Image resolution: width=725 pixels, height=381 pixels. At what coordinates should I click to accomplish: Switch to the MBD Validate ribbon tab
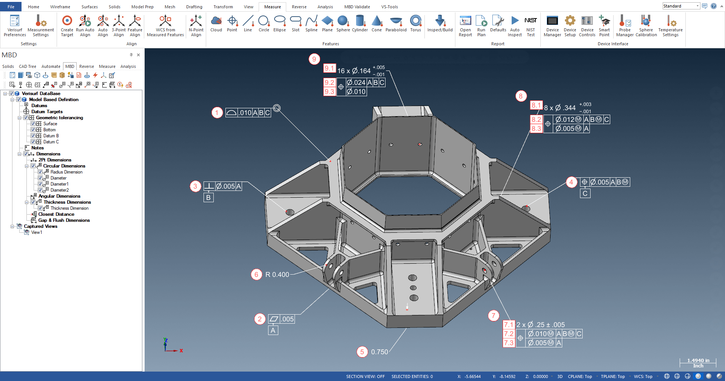357,7
